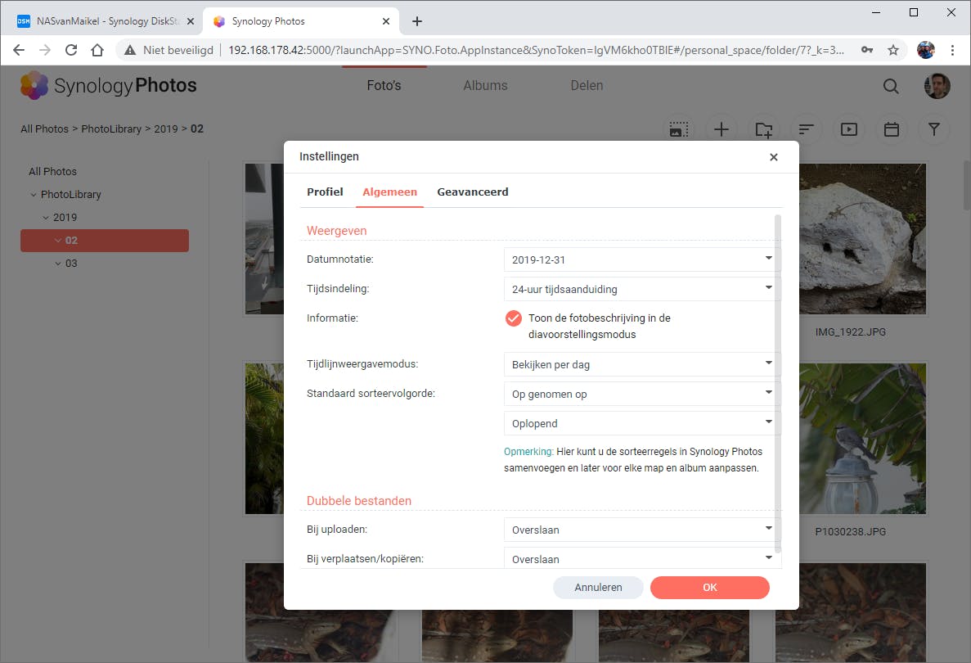971x663 pixels.
Task: Confirm settings with OK button
Action: [x=710, y=588]
